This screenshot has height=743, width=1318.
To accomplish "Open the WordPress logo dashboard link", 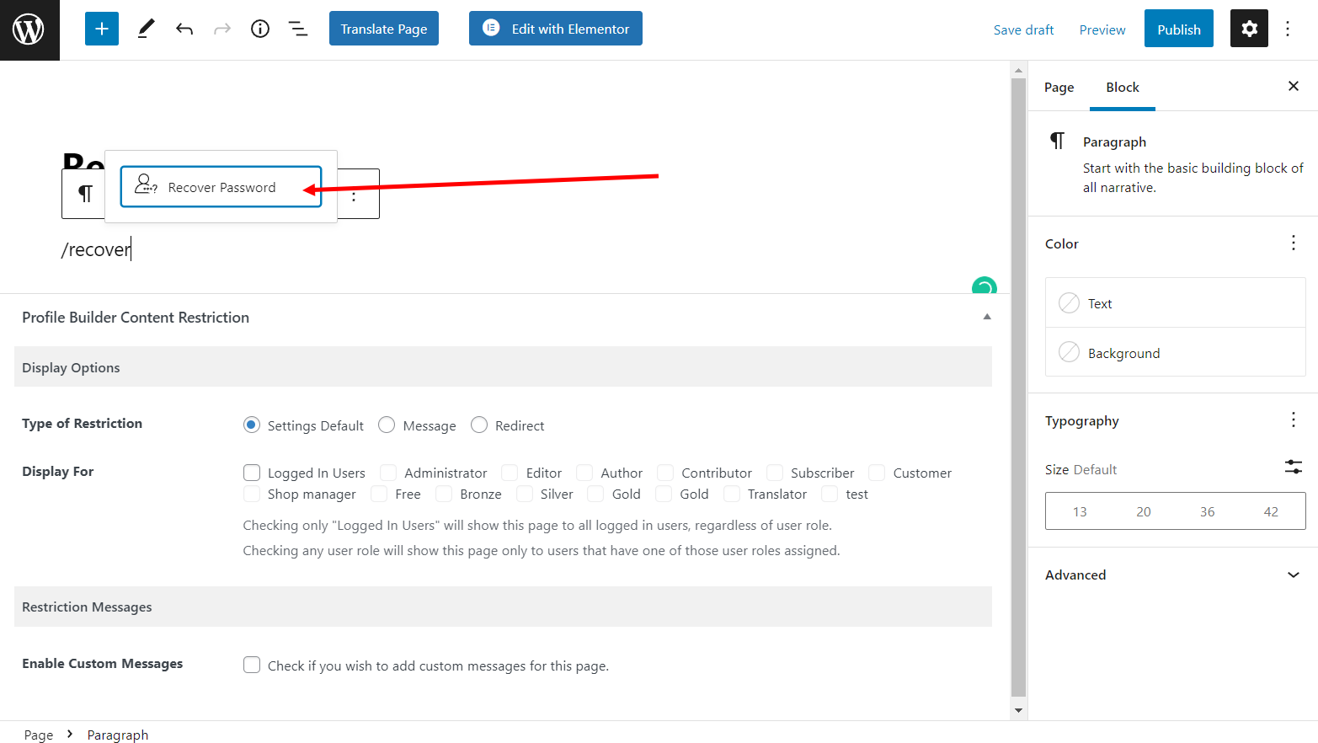I will pyautogui.click(x=29, y=29).
